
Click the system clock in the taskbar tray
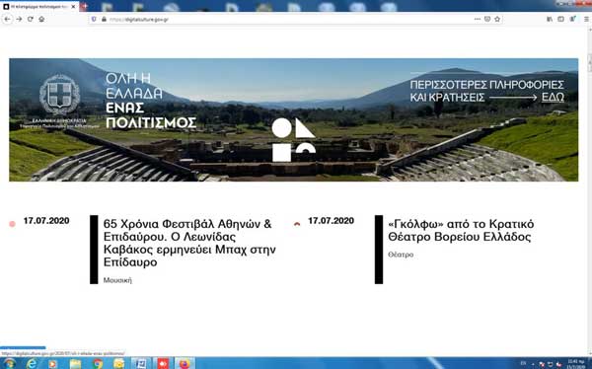click(x=575, y=363)
